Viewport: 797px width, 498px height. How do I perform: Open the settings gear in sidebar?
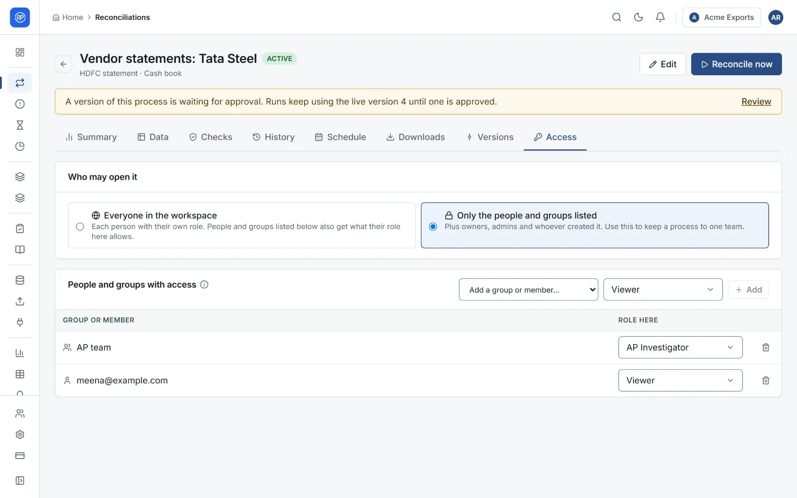20,434
